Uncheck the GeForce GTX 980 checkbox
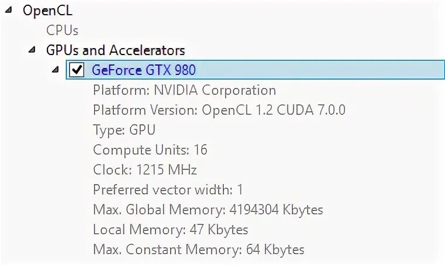445x266 pixels. 77,70
